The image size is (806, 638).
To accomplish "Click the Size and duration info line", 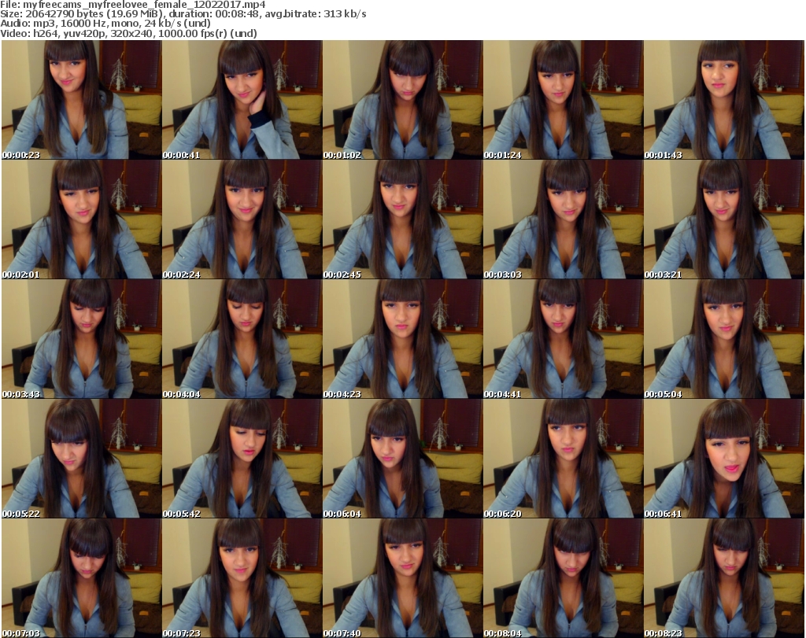I will 183,14.
